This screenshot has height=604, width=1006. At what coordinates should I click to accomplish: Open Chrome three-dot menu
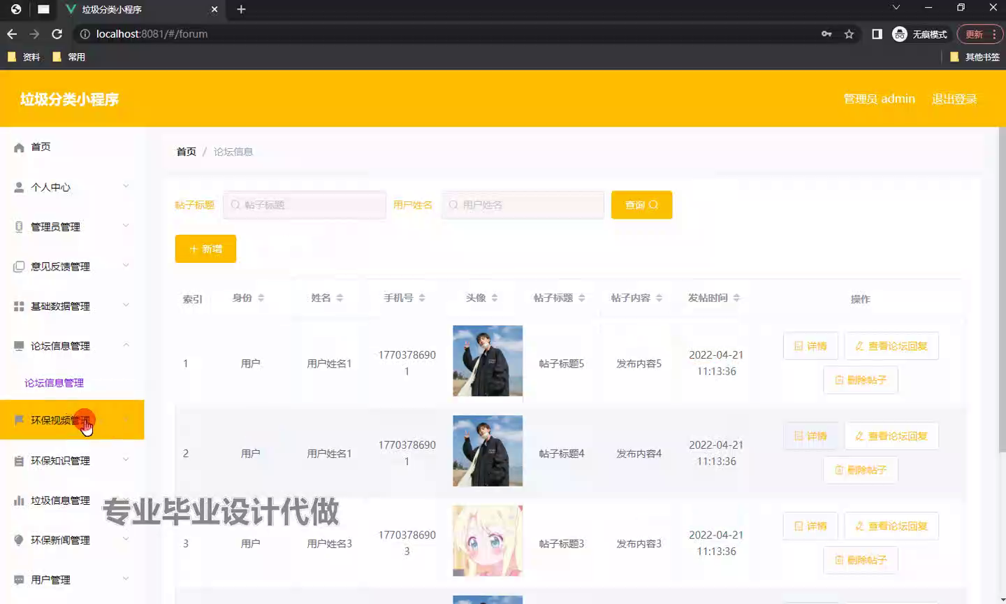[x=994, y=34]
